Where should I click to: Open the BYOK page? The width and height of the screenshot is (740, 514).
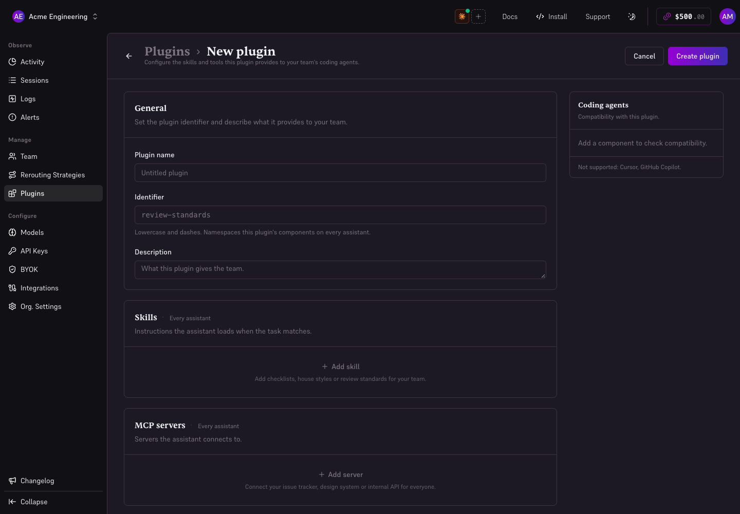53,269
